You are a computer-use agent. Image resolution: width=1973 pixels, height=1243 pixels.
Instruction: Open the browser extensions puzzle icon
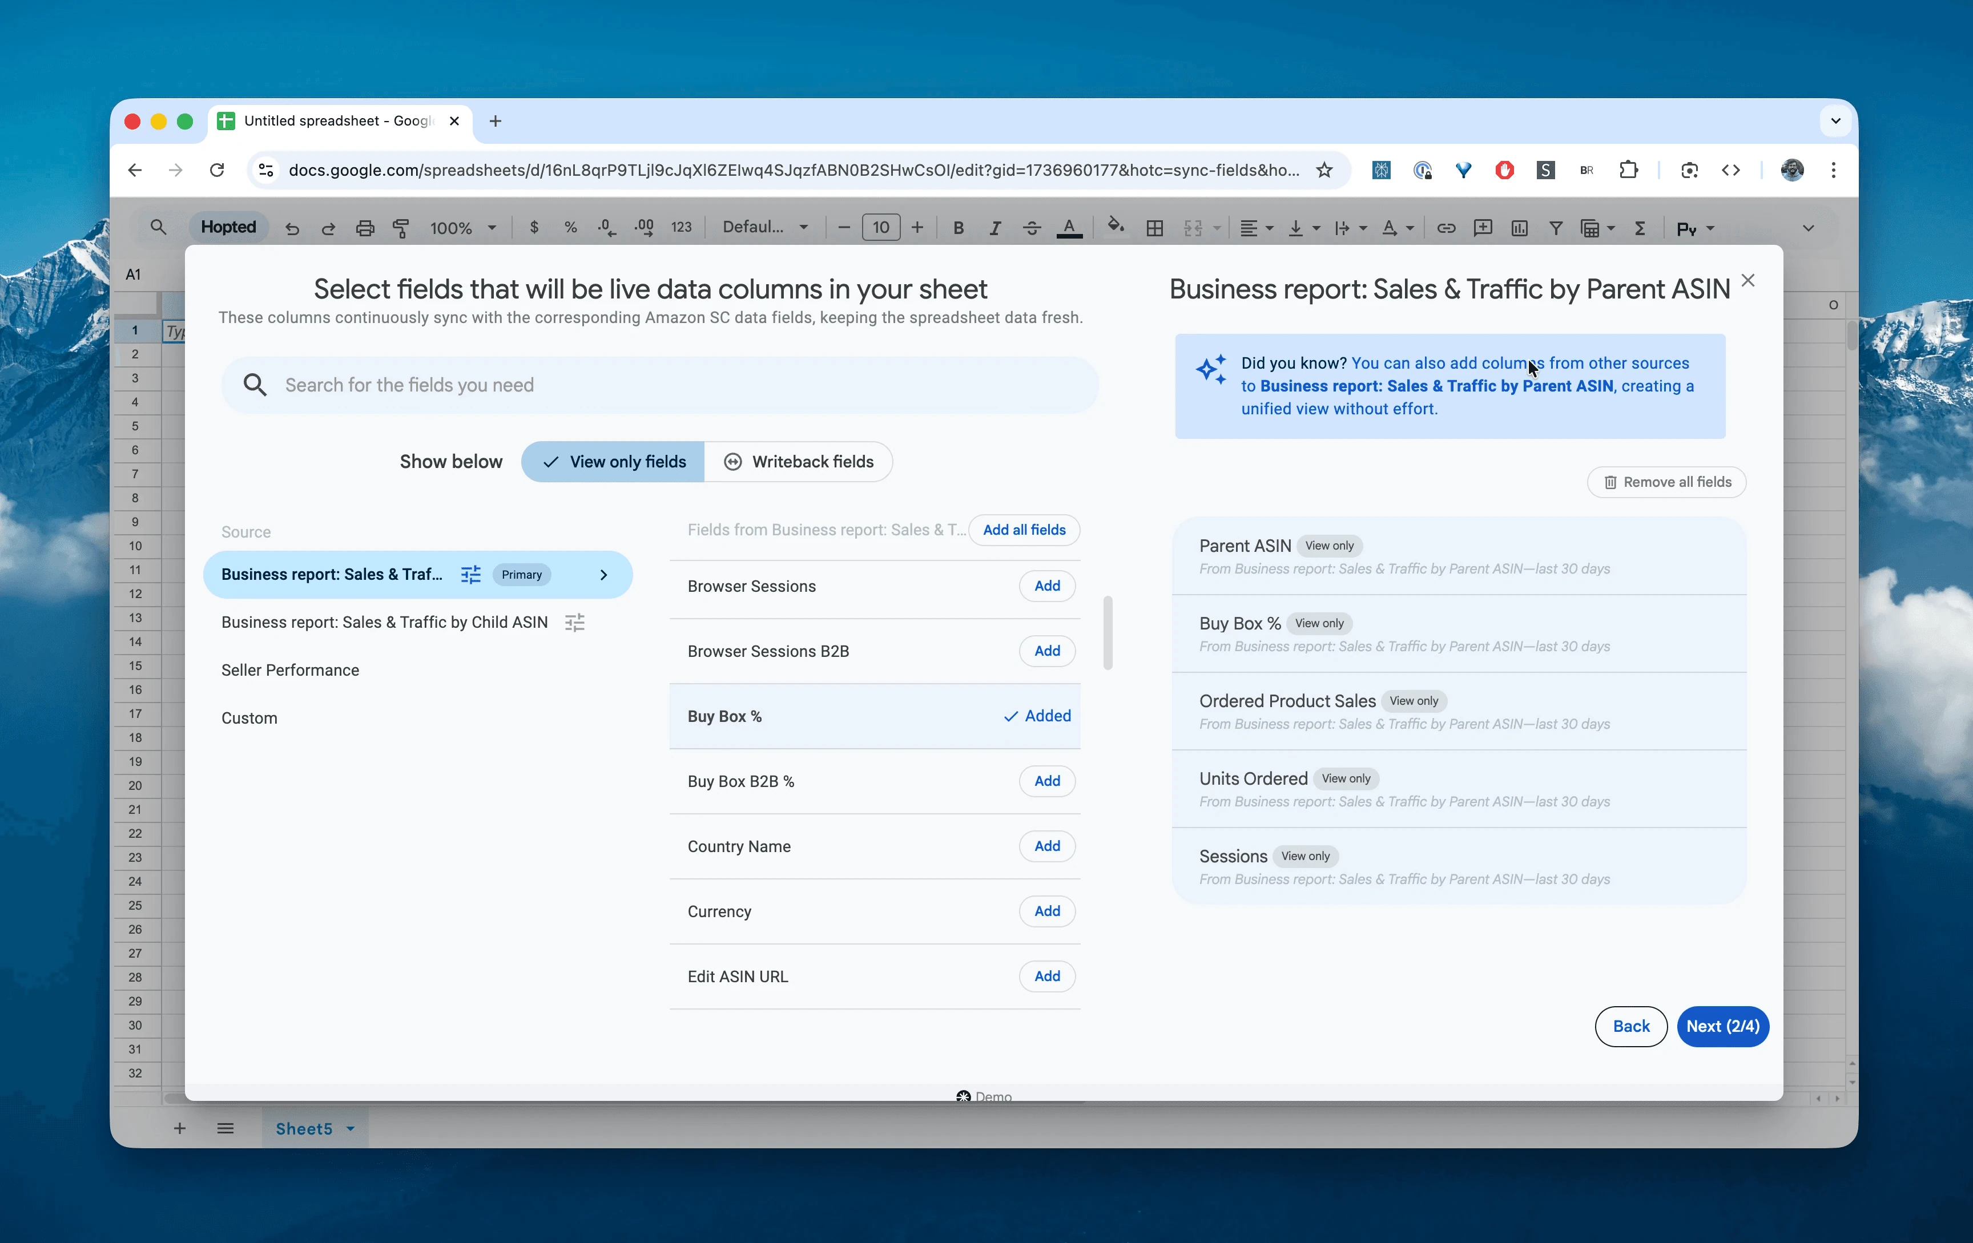tap(1628, 170)
